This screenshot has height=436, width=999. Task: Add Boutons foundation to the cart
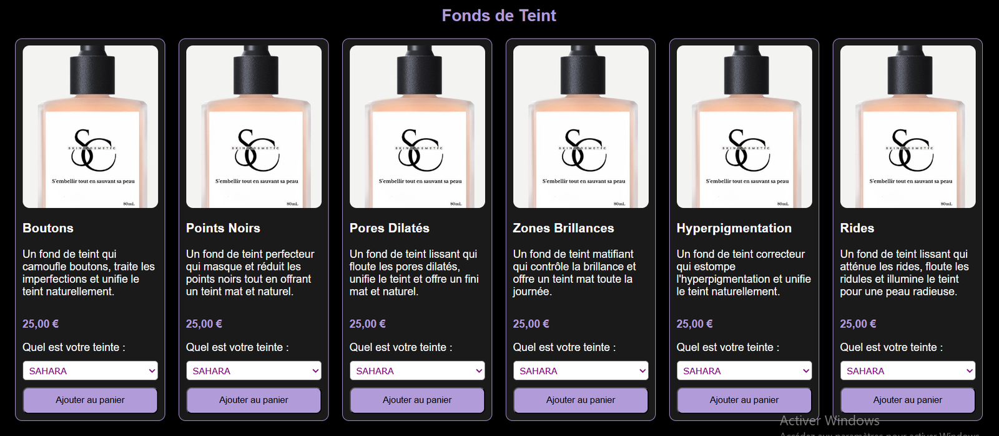90,400
